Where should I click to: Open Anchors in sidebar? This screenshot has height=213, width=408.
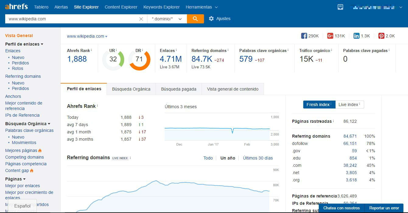[13, 96]
